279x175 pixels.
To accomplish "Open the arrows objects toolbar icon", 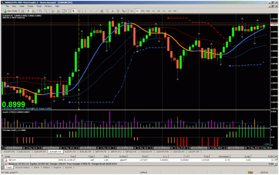I will point(123,11).
